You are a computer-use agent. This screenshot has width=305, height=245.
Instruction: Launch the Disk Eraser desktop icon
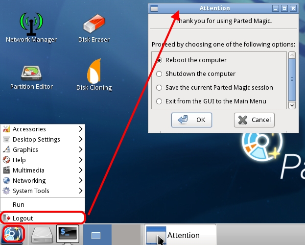94,28
